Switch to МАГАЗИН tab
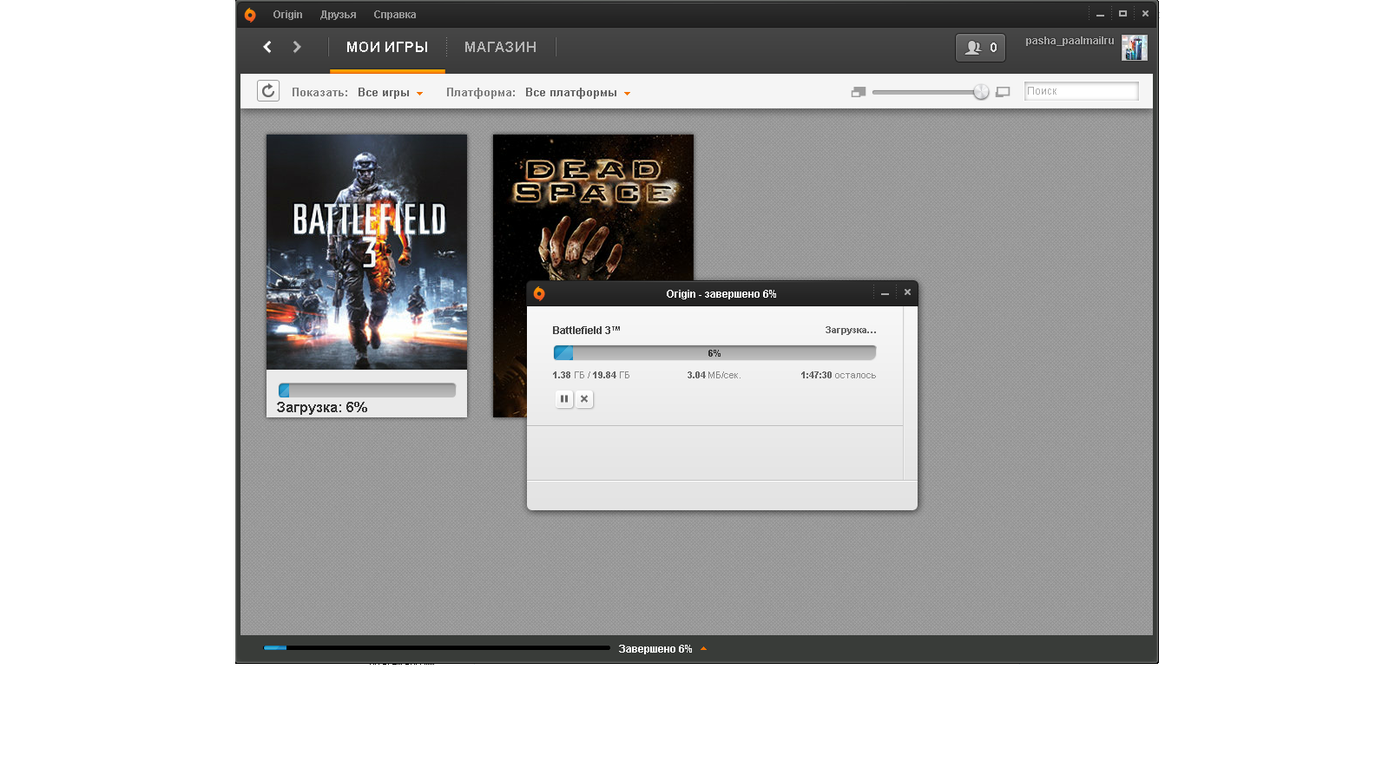 [x=500, y=47]
